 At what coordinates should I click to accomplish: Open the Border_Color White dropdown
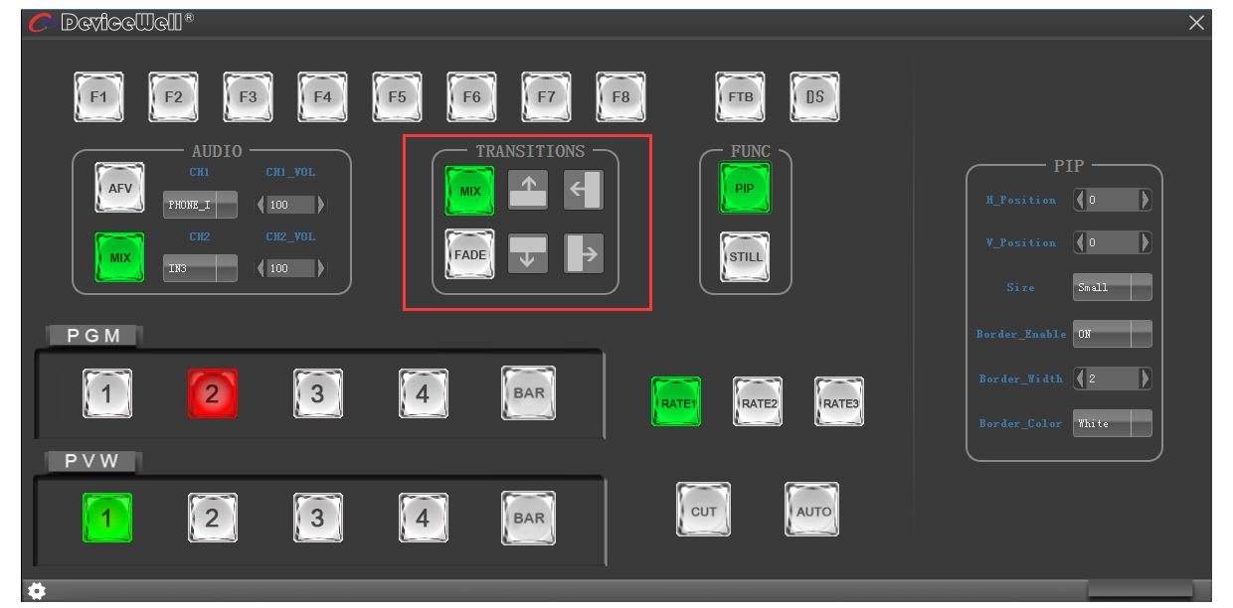(x=1112, y=423)
